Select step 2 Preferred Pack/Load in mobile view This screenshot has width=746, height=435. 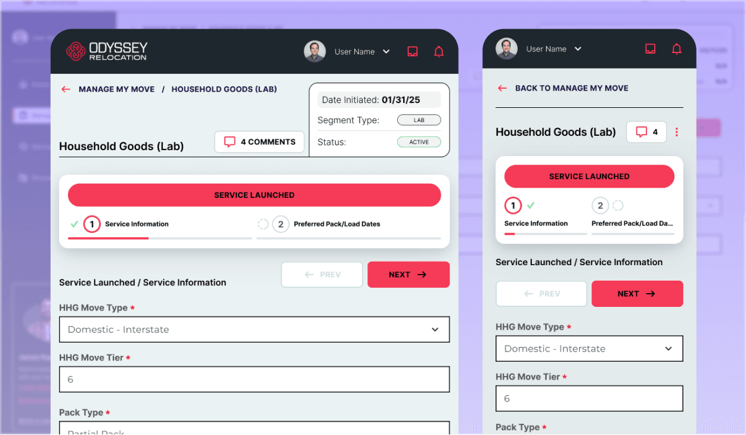(632, 213)
